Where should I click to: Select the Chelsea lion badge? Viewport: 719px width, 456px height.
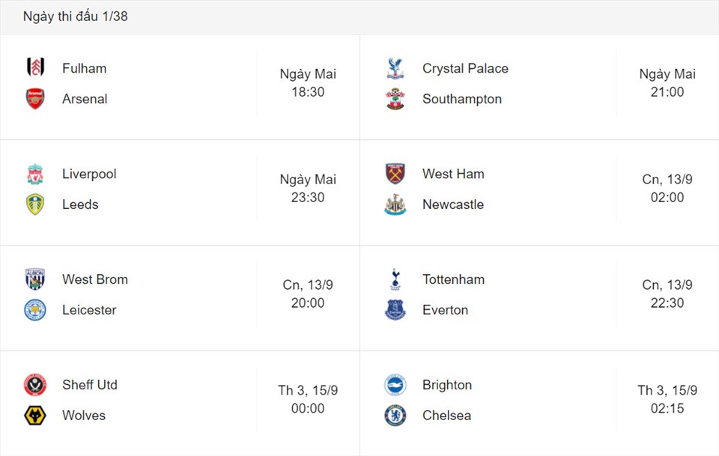[x=395, y=416]
